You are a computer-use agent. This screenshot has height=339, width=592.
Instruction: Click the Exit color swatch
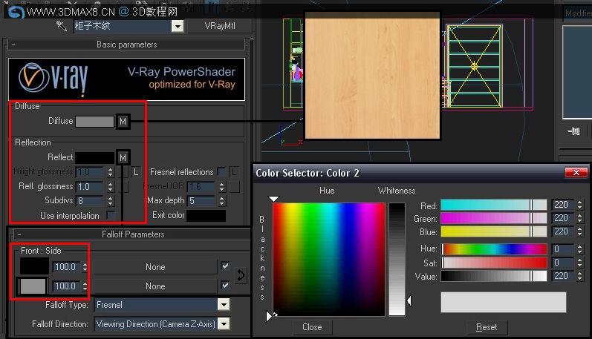click(x=206, y=215)
